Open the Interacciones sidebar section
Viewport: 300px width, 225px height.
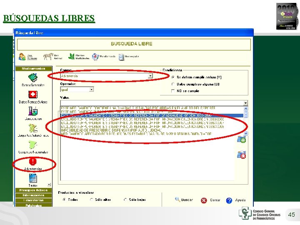pyautogui.click(x=34, y=195)
